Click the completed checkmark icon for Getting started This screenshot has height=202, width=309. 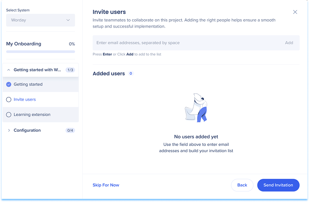[9, 84]
